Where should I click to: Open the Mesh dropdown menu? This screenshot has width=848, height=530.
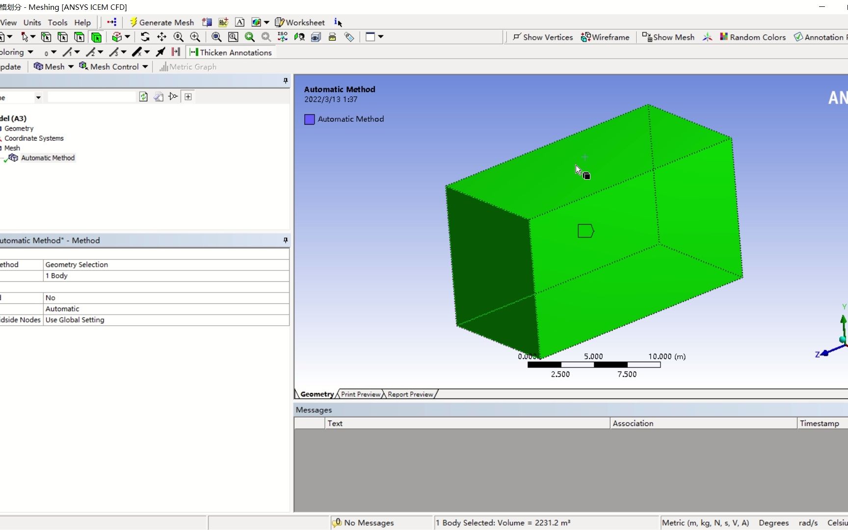(x=53, y=67)
